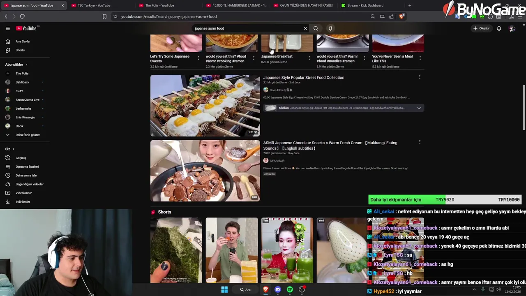Screen dimensions: 526x296
Task: Close the japanse asmr food tab
Action: (62, 5)
